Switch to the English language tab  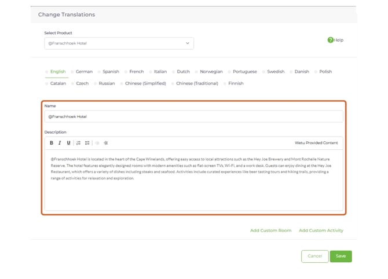[x=58, y=71]
